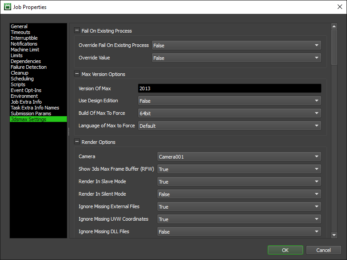Click the Job Properties title bar icon
The height and width of the screenshot is (260, 347).
pos(8,7)
